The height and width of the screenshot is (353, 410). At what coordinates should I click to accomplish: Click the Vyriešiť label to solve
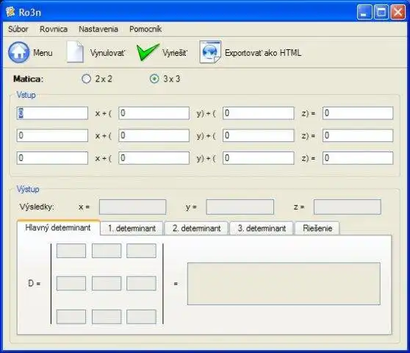(x=174, y=53)
